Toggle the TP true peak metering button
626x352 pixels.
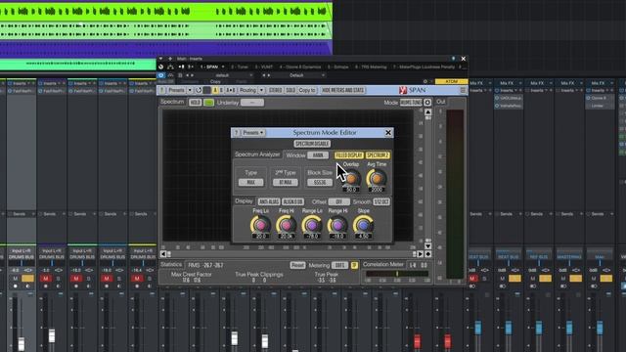(354, 265)
